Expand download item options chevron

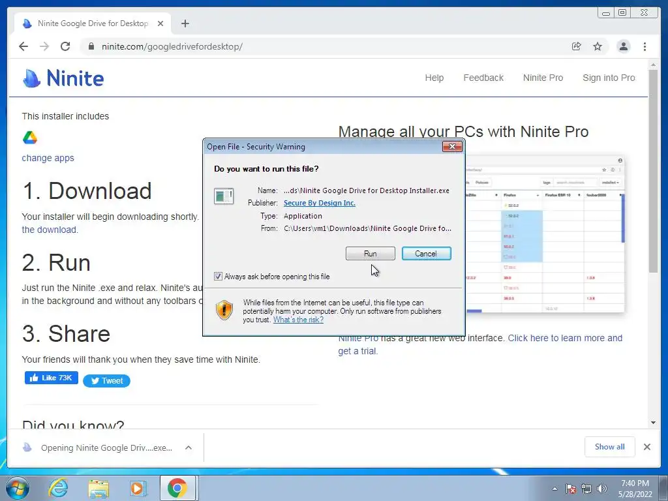pyautogui.click(x=189, y=448)
